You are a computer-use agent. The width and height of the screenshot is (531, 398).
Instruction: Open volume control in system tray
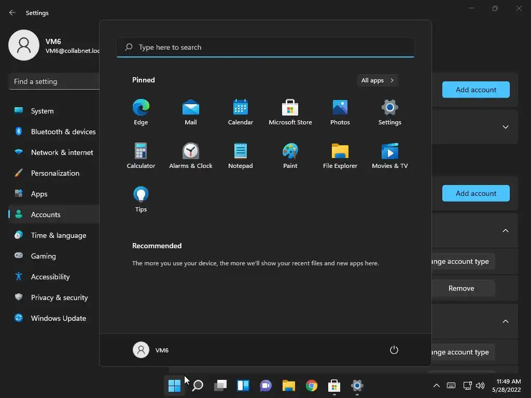[480, 386]
